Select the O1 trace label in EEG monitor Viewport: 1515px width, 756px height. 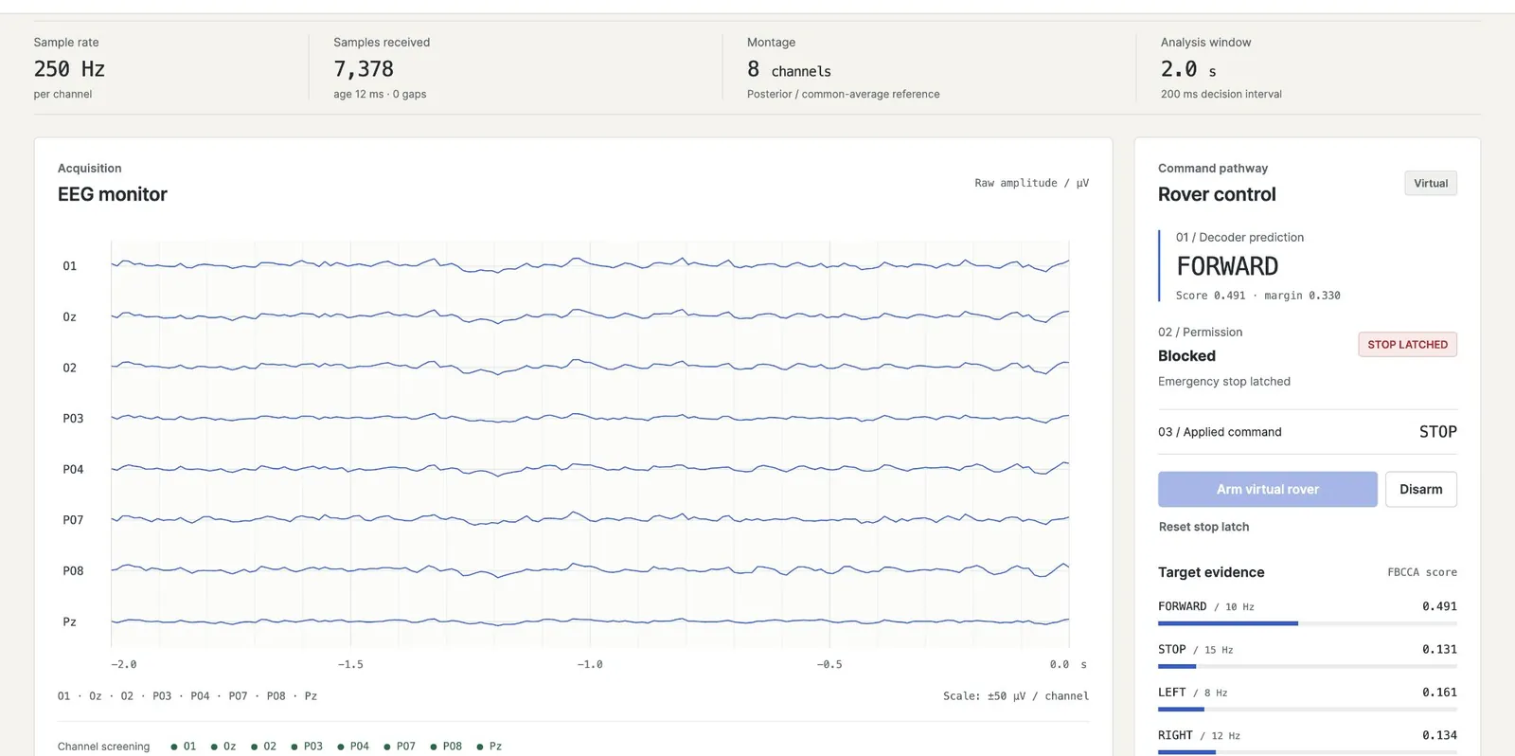point(69,266)
